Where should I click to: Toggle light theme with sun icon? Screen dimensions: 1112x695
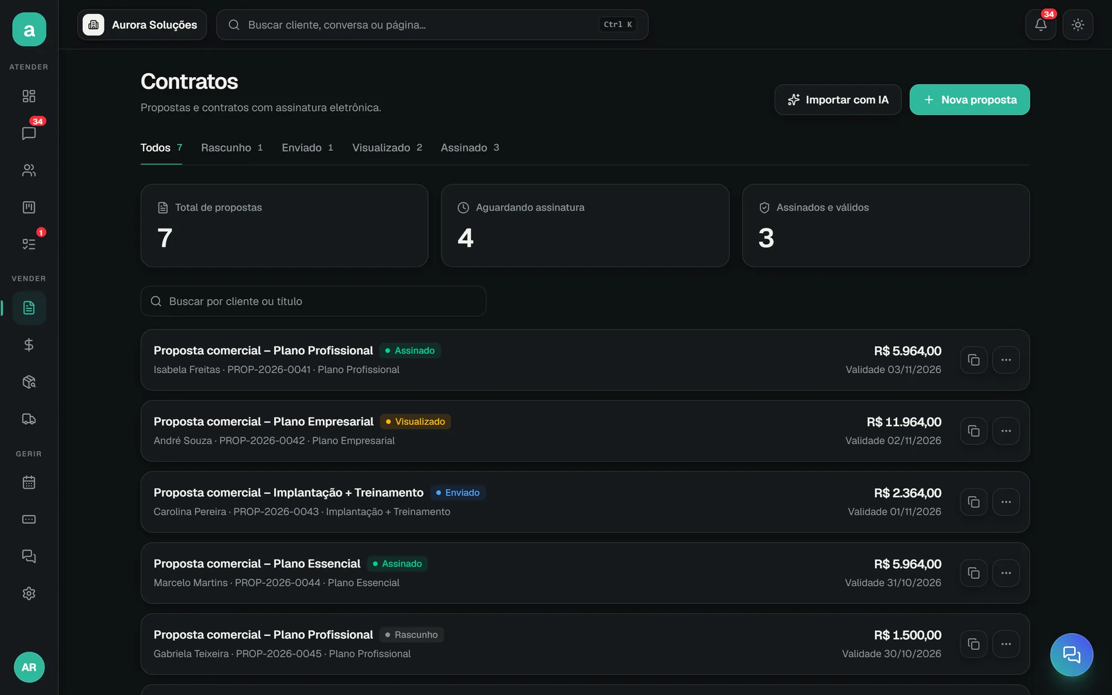[x=1078, y=24]
